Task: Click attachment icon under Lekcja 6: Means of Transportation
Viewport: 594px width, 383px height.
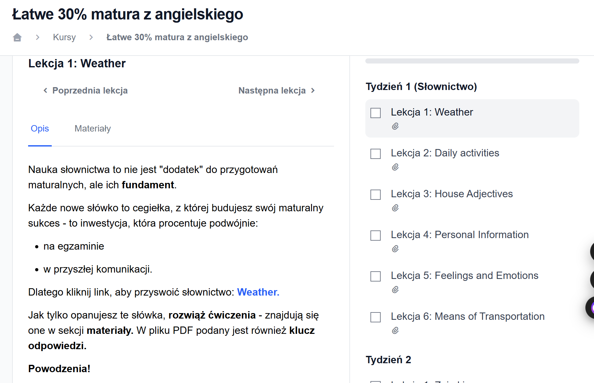Action: 395,331
